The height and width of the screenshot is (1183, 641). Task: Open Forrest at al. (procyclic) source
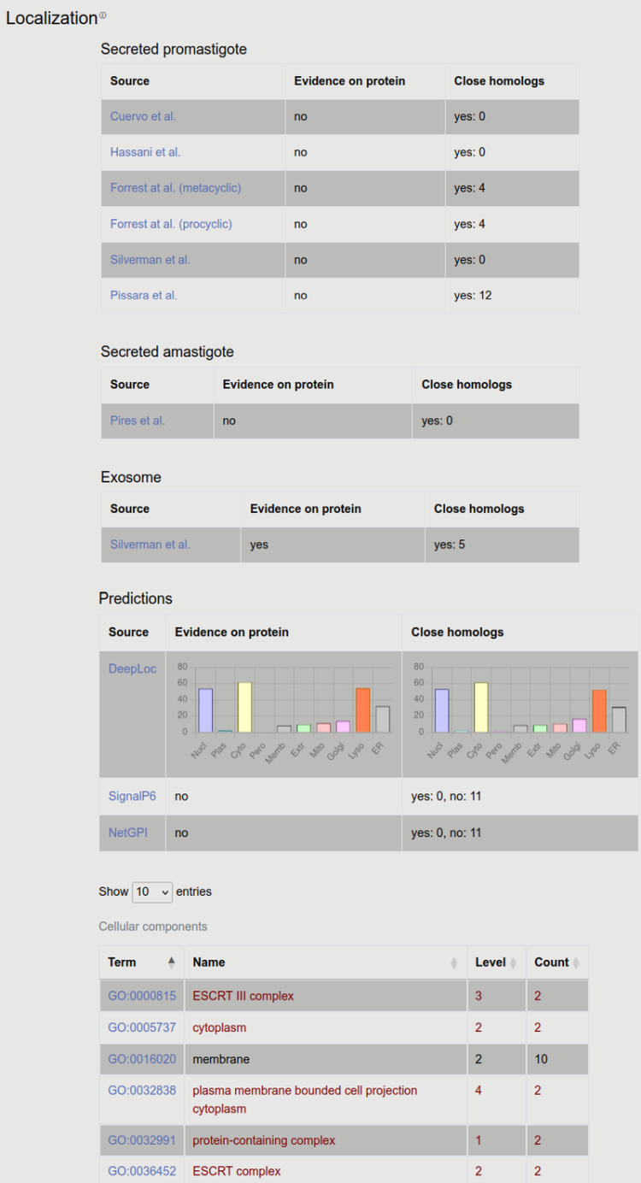[x=171, y=224]
